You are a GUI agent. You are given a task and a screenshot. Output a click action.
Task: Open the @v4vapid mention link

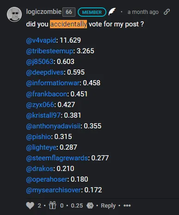coord(41,40)
